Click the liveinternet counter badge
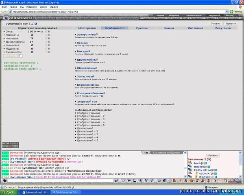 11,145
